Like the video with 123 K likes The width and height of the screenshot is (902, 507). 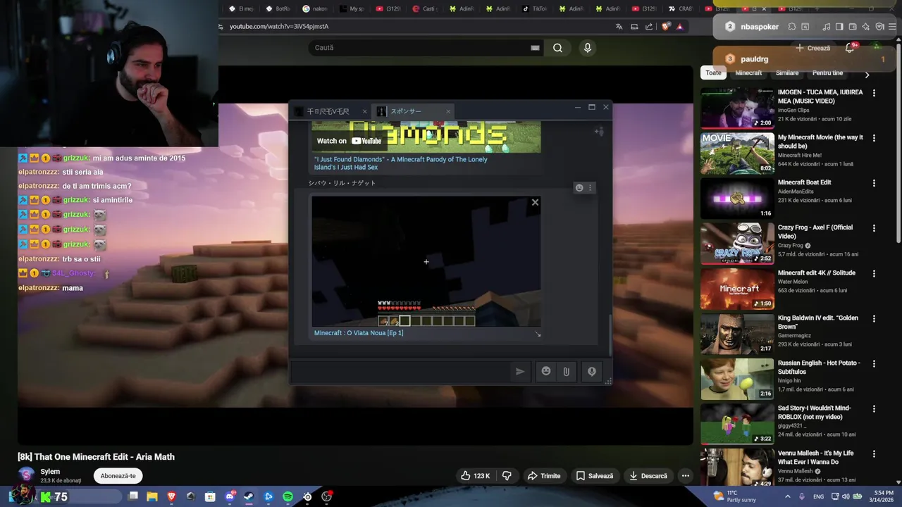coord(475,476)
